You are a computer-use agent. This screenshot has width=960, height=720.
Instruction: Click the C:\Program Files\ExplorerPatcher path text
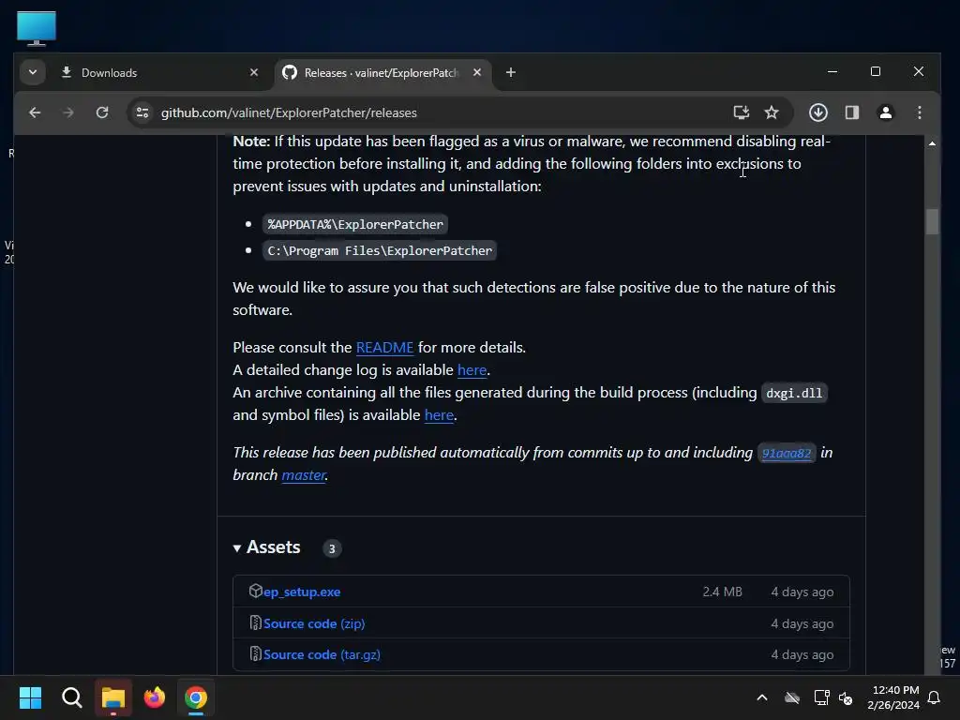click(380, 250)
